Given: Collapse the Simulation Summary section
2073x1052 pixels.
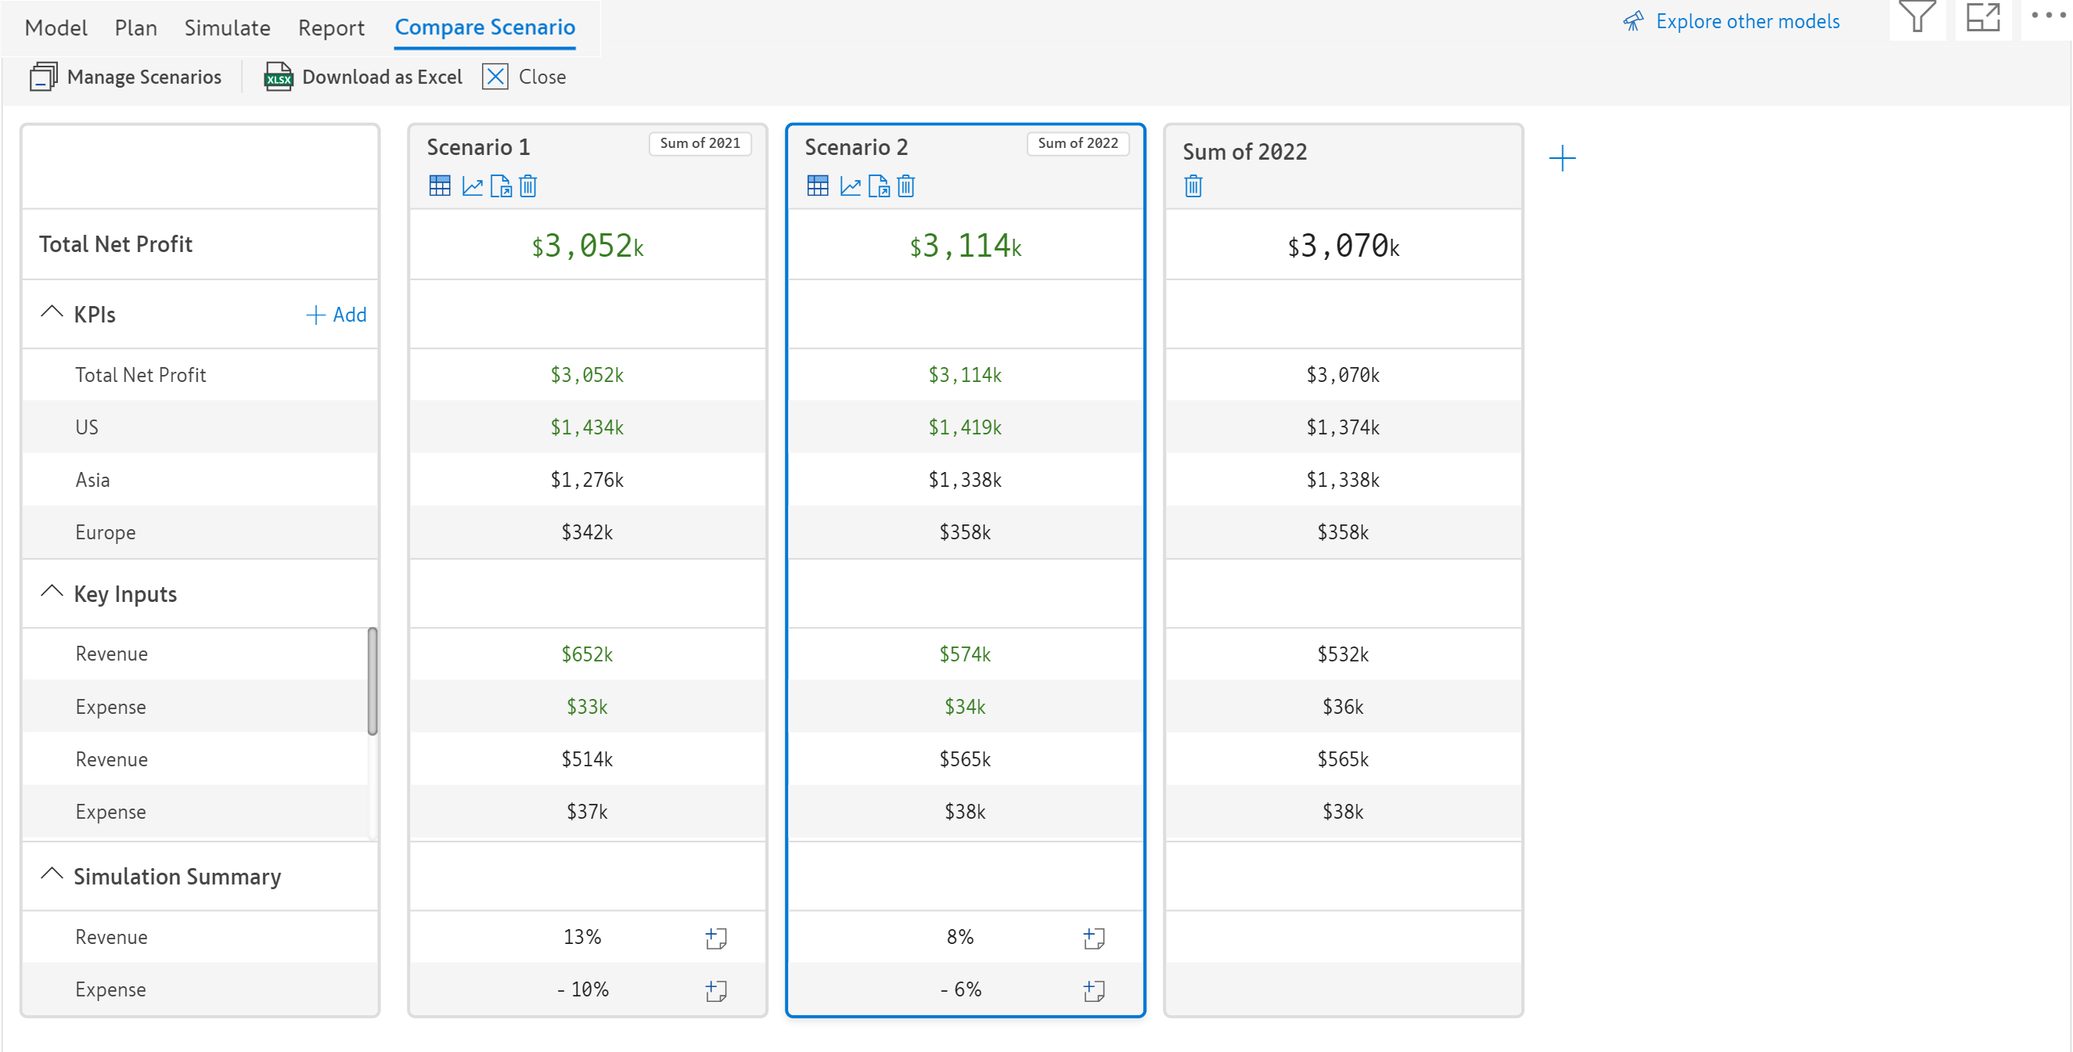Looking at the screenshot, I should [x=52, y=875].
